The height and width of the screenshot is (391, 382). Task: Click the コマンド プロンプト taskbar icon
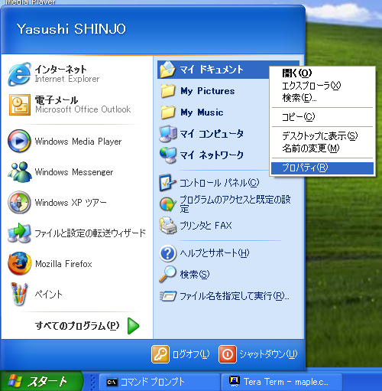tap(112, 382)
